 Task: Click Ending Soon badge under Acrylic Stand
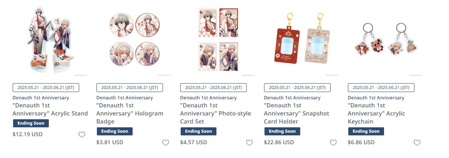31,123
